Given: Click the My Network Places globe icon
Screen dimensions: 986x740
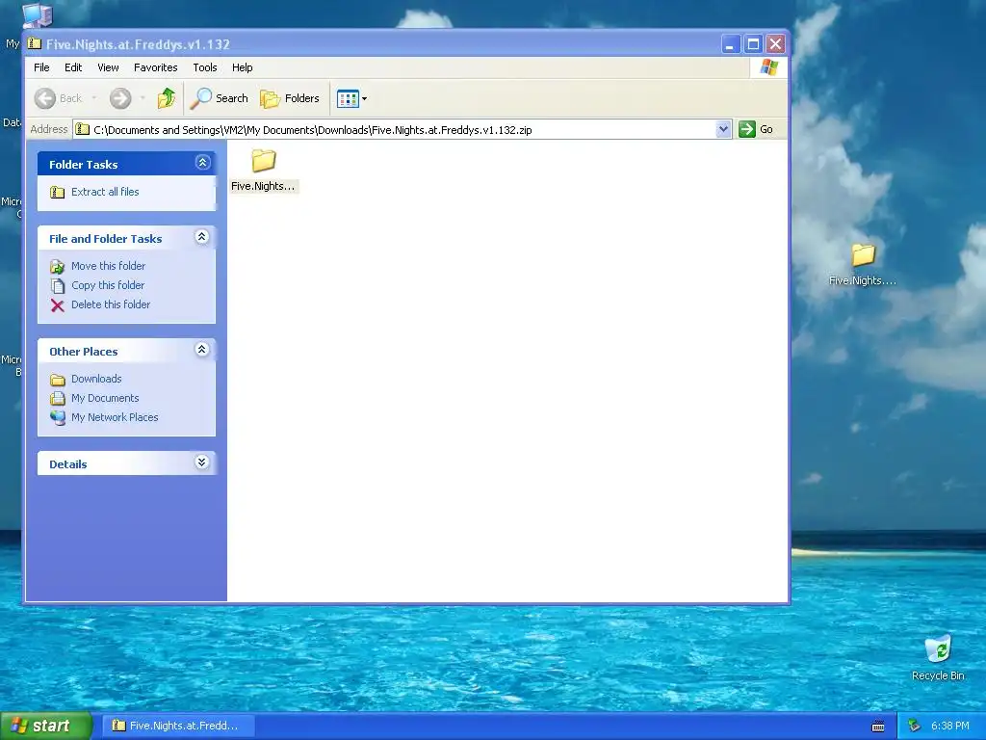Looking at the screenshot, I should point(57,418).
